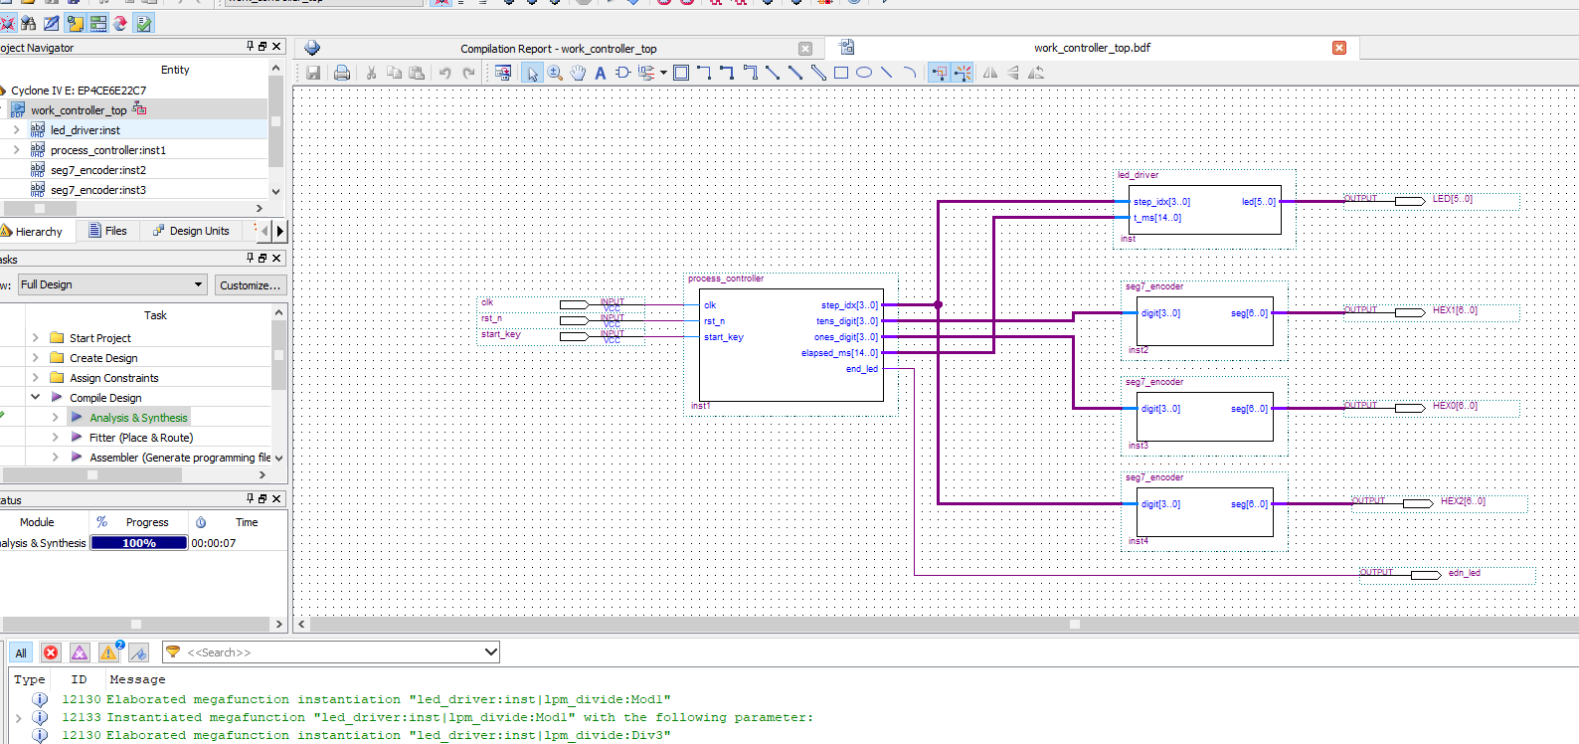Open the Symbol tool with gate icon

click(x=623, y=73)
